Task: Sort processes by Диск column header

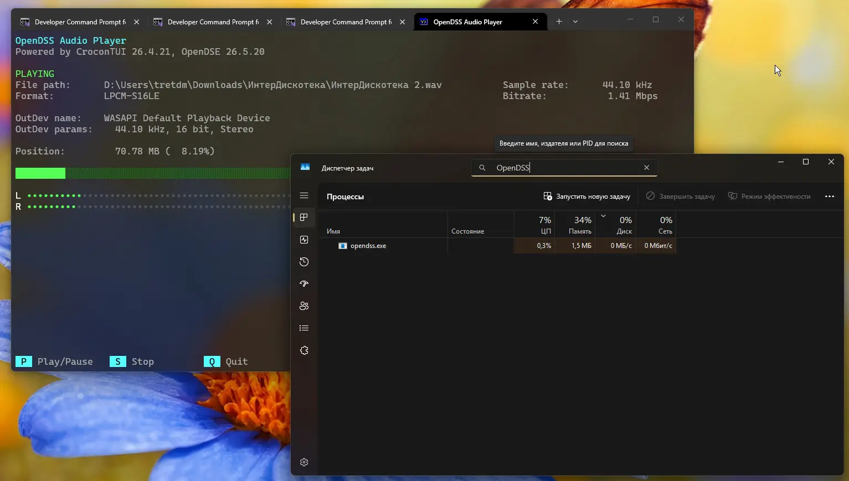Action: click(615, 224)
